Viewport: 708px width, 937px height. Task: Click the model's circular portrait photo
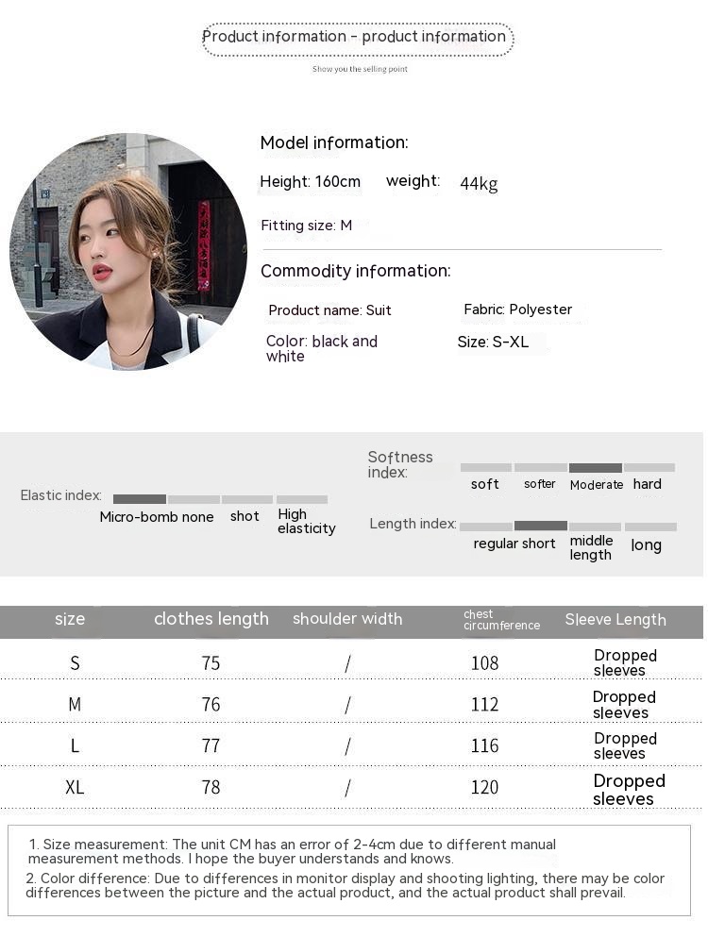[x=128, y=252]
